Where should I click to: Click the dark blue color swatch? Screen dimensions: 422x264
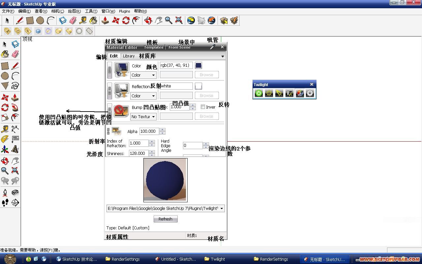[198, 65]
